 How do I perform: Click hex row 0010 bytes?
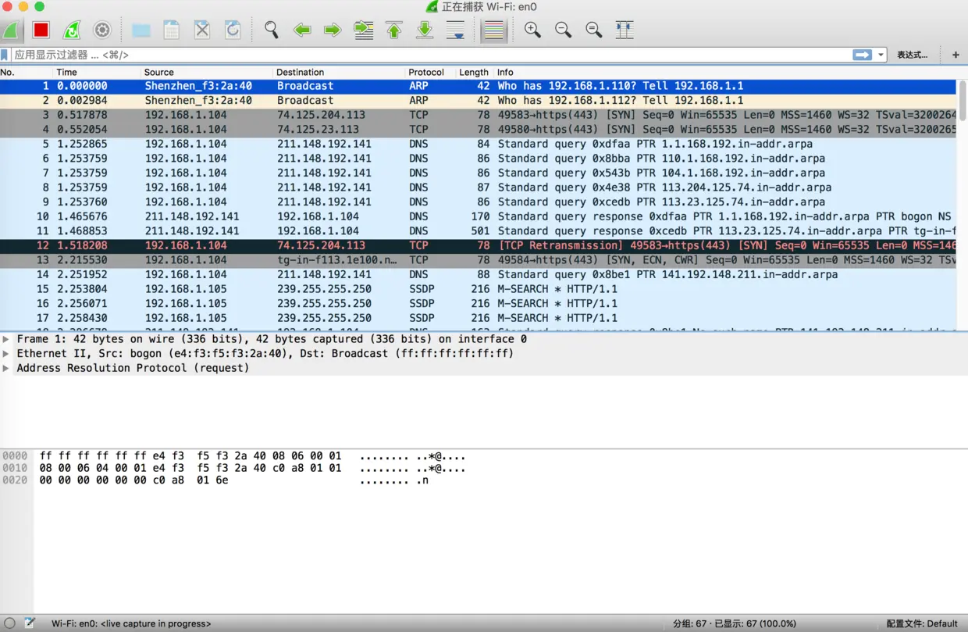190,469
